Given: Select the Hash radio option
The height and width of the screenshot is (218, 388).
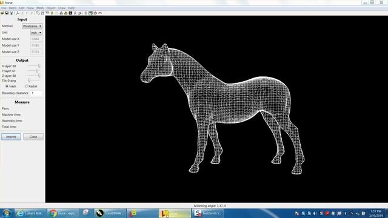Looking at the screenshot, I should pyautogui.click(x=11, y=86).
